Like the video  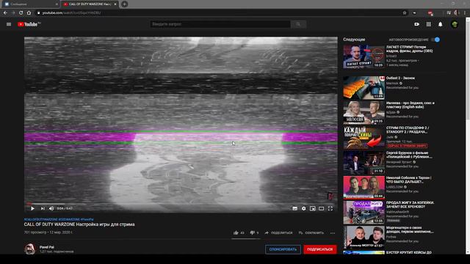coord(239,232)
